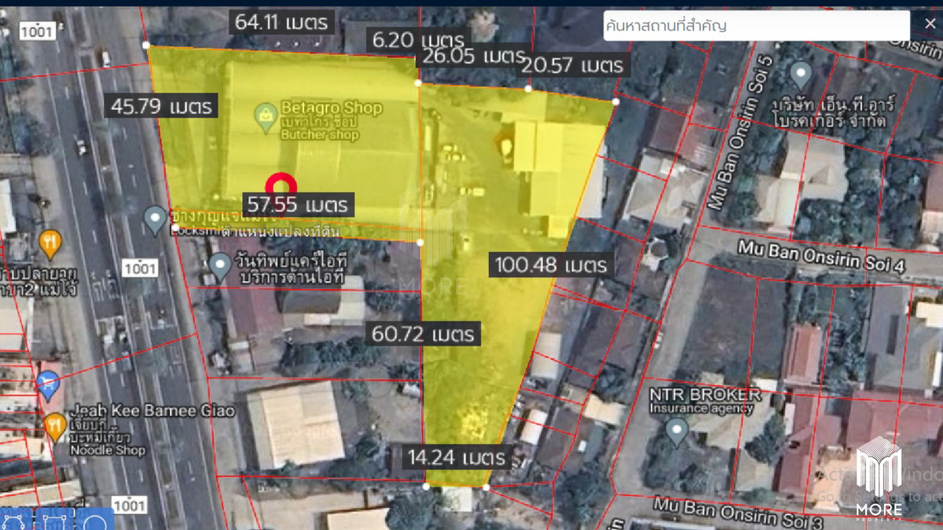Click the blue shopping cart pin
This screenshot has width=943, height=530.
tap(48, 385)
